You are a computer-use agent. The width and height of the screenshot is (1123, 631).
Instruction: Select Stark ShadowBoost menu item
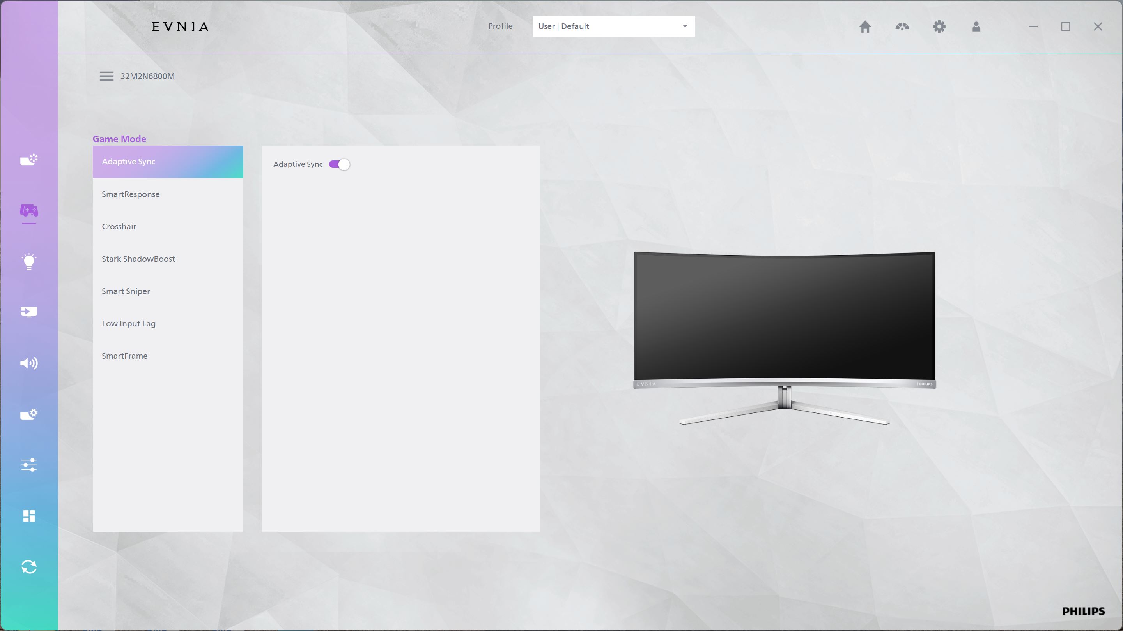(x=168, y=259)
